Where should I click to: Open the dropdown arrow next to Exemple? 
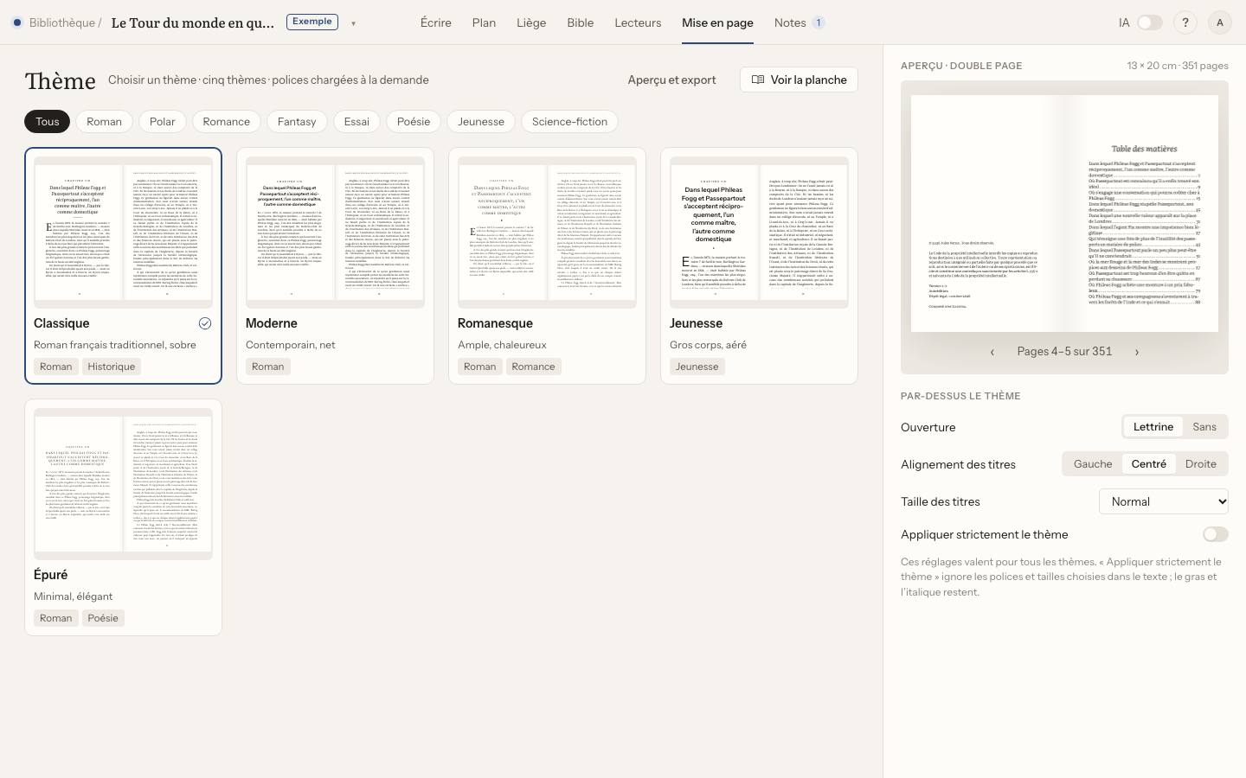(x=353, y=23)
